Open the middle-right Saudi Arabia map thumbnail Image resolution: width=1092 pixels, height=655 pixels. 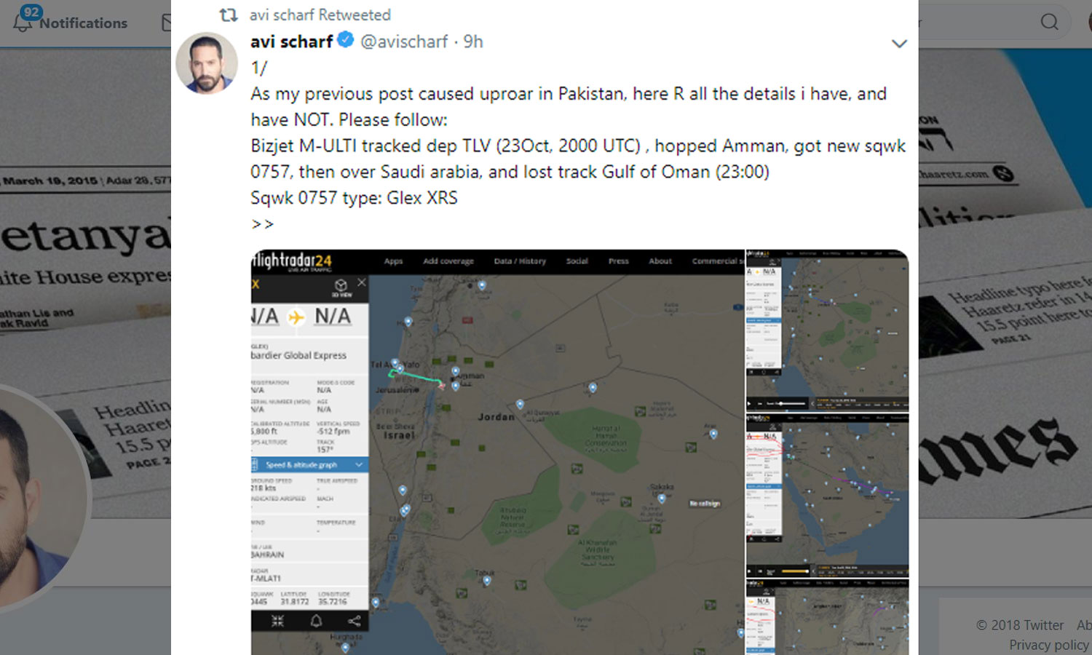(827, 496)
